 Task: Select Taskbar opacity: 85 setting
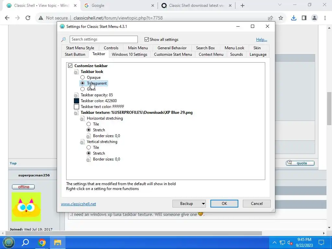click(97, 95)
